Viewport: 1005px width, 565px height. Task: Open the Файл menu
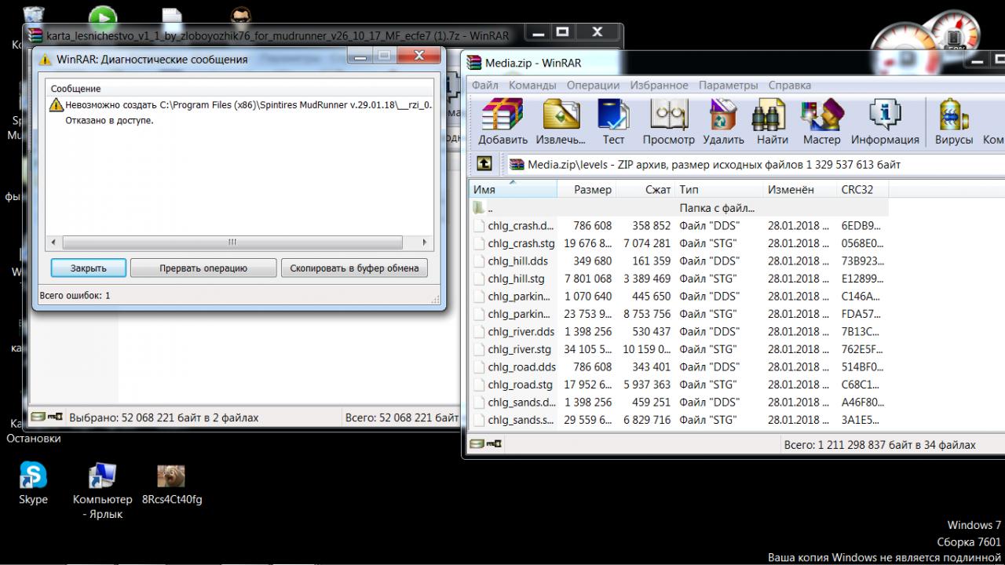click(x=484, y=85)
